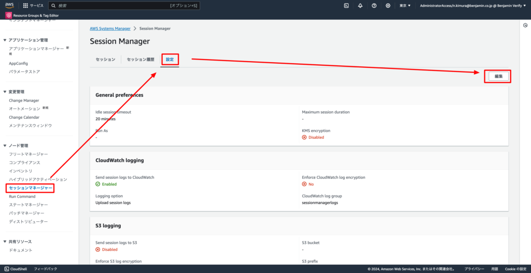This screenshot has height=273, width=531.
Task: Open the notifications bell
Action: click(x=360, y=5)
